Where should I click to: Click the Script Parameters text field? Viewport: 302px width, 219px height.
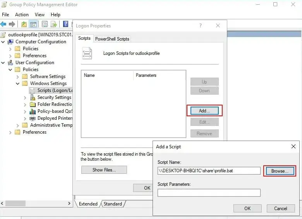209,193
